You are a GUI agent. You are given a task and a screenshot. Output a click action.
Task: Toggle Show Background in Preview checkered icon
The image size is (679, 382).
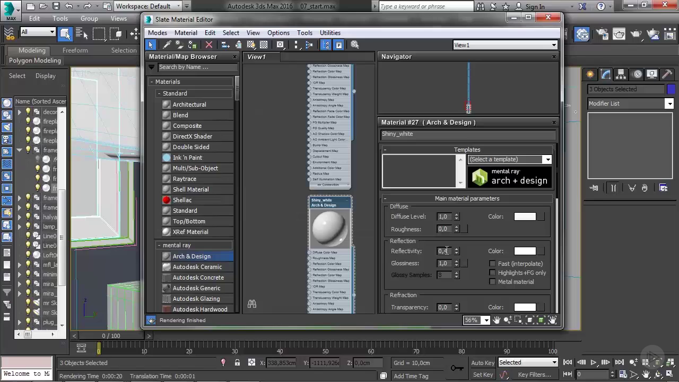[264, 45]
